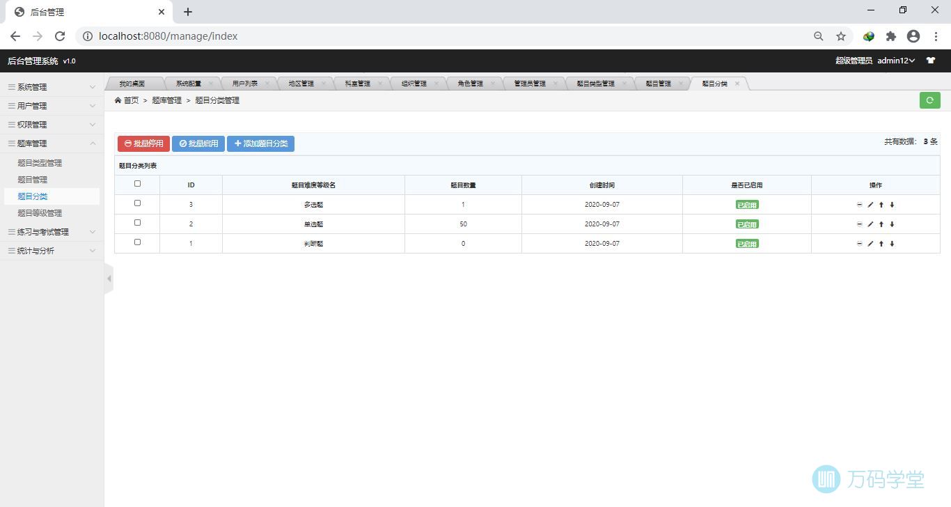Click the browser address bar URL
Screen dimensions: 951x507
[x=168, y=36]
